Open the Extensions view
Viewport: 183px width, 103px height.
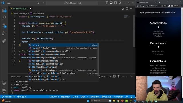click(x=4, y=41)
